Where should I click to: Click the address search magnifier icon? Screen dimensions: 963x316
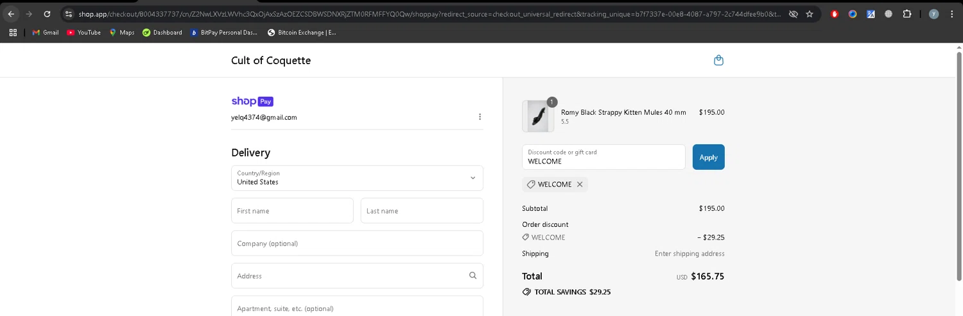click(473, 276)
